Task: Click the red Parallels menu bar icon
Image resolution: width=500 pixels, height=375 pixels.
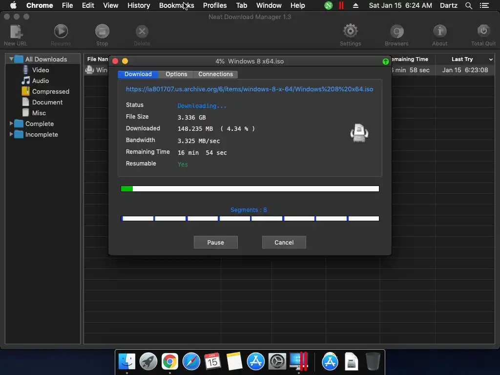Action: [x=341, y=5]
